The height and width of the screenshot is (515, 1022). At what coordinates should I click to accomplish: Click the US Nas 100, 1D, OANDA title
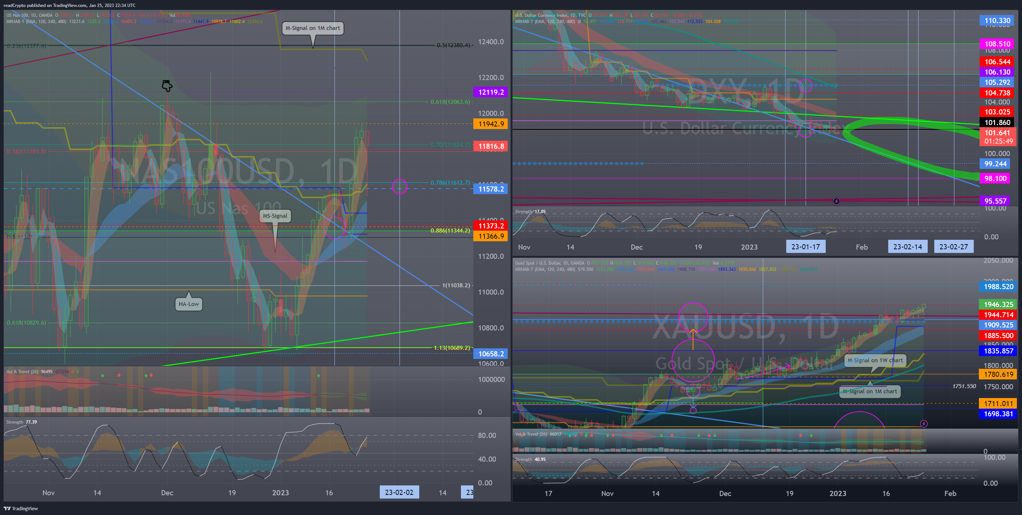point(29,15)
